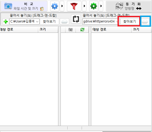Sort right list by 대상 경로 column

click(111, 29)
